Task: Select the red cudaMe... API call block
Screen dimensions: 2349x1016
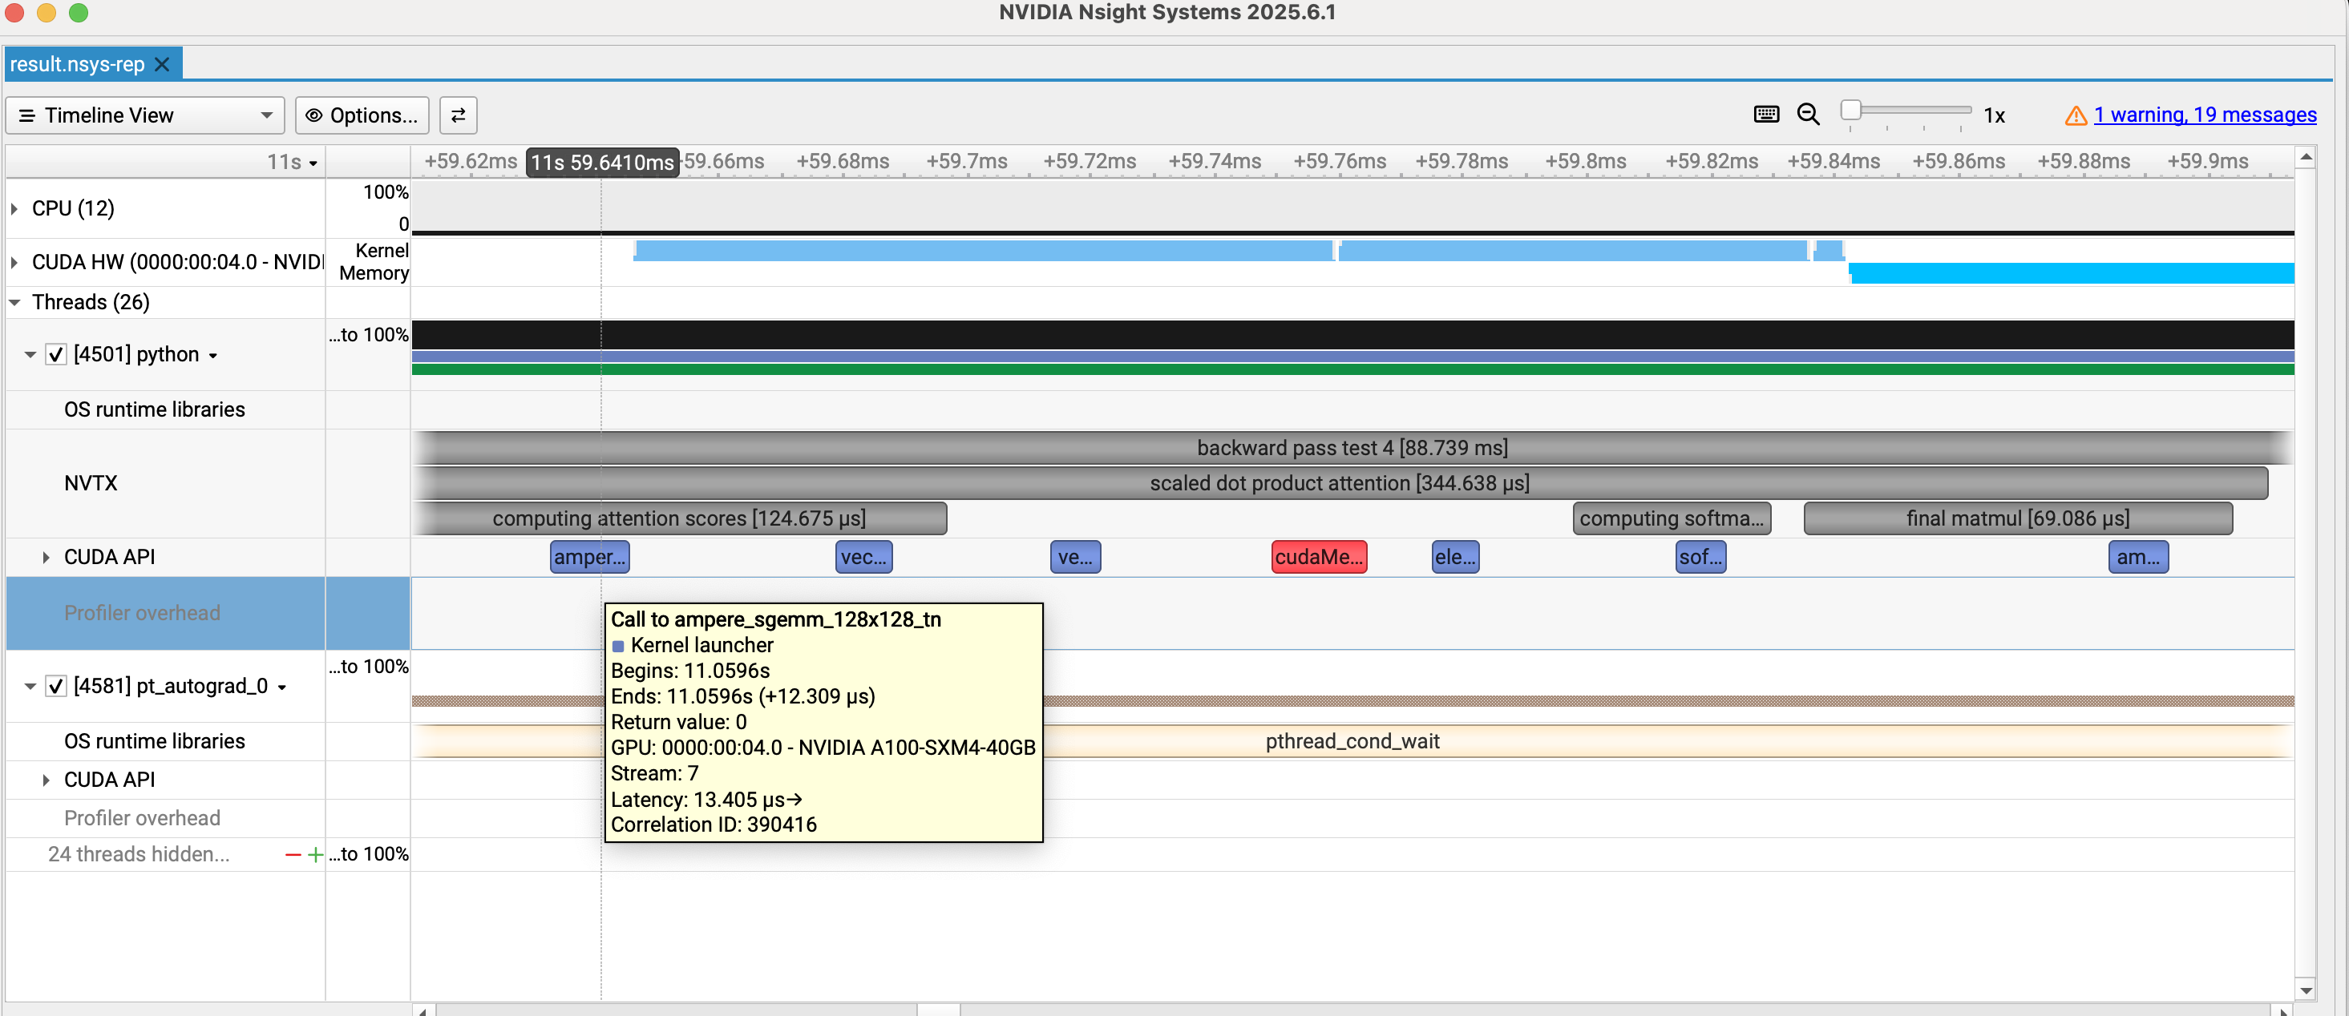Action: tap(1318, 557)
